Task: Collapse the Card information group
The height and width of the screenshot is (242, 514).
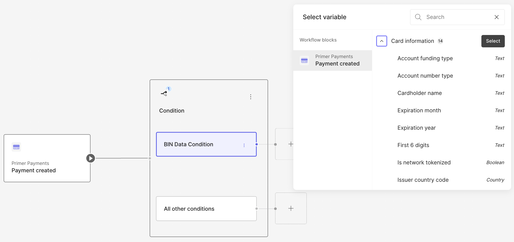Action: pos(382,41)
